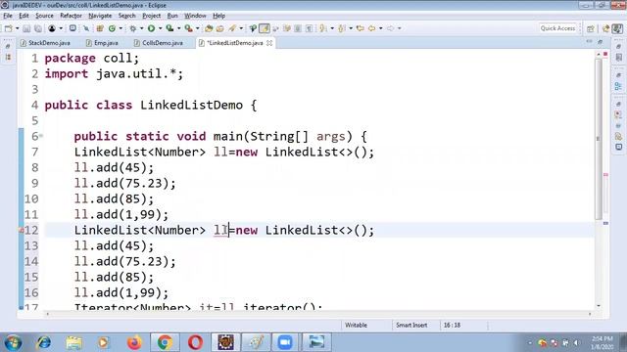Expand the Back history dropdown arrow
This screenshot has height=352, width=627.
(380, 28)
